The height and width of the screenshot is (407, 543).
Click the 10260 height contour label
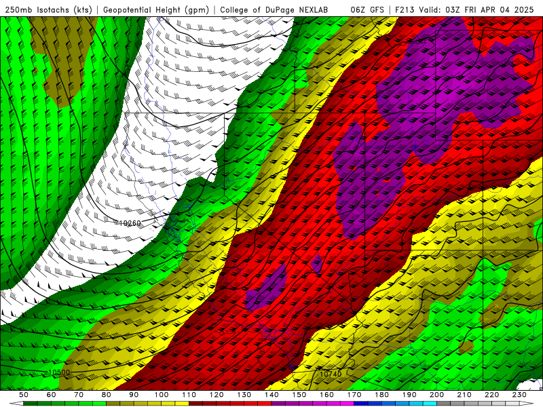click(130, 223)
